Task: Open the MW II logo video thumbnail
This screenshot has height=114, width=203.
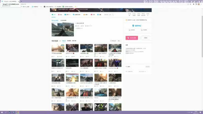Action: 101,107
